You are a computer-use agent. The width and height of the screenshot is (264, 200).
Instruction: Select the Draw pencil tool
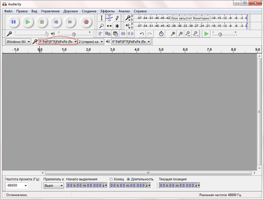[117, 18]
